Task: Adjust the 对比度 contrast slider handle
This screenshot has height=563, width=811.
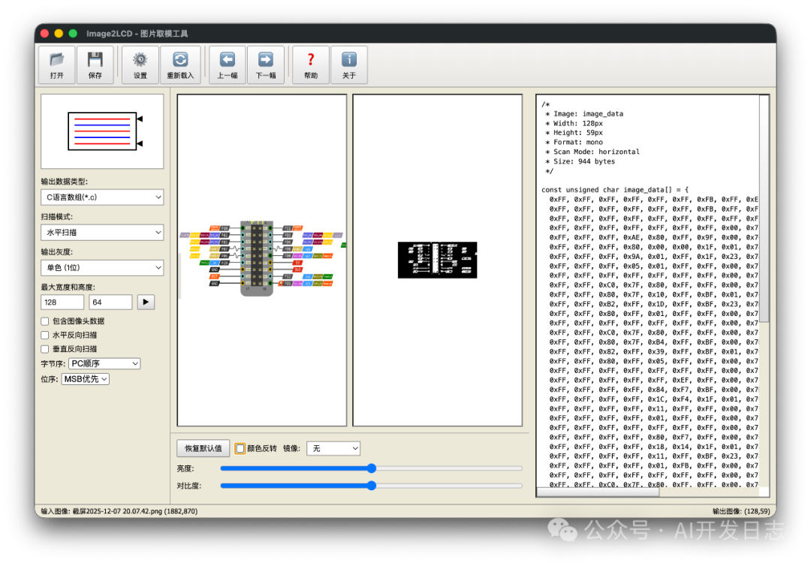Action: pyautogui.click(x=372, y=486)
